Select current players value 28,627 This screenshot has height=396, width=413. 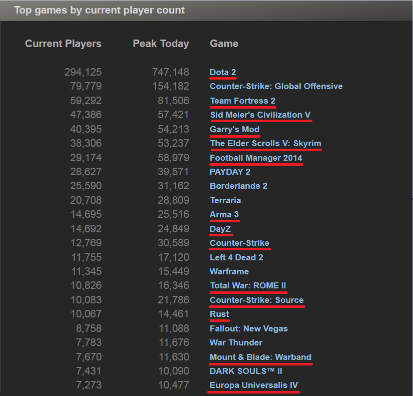coord(86,172)
